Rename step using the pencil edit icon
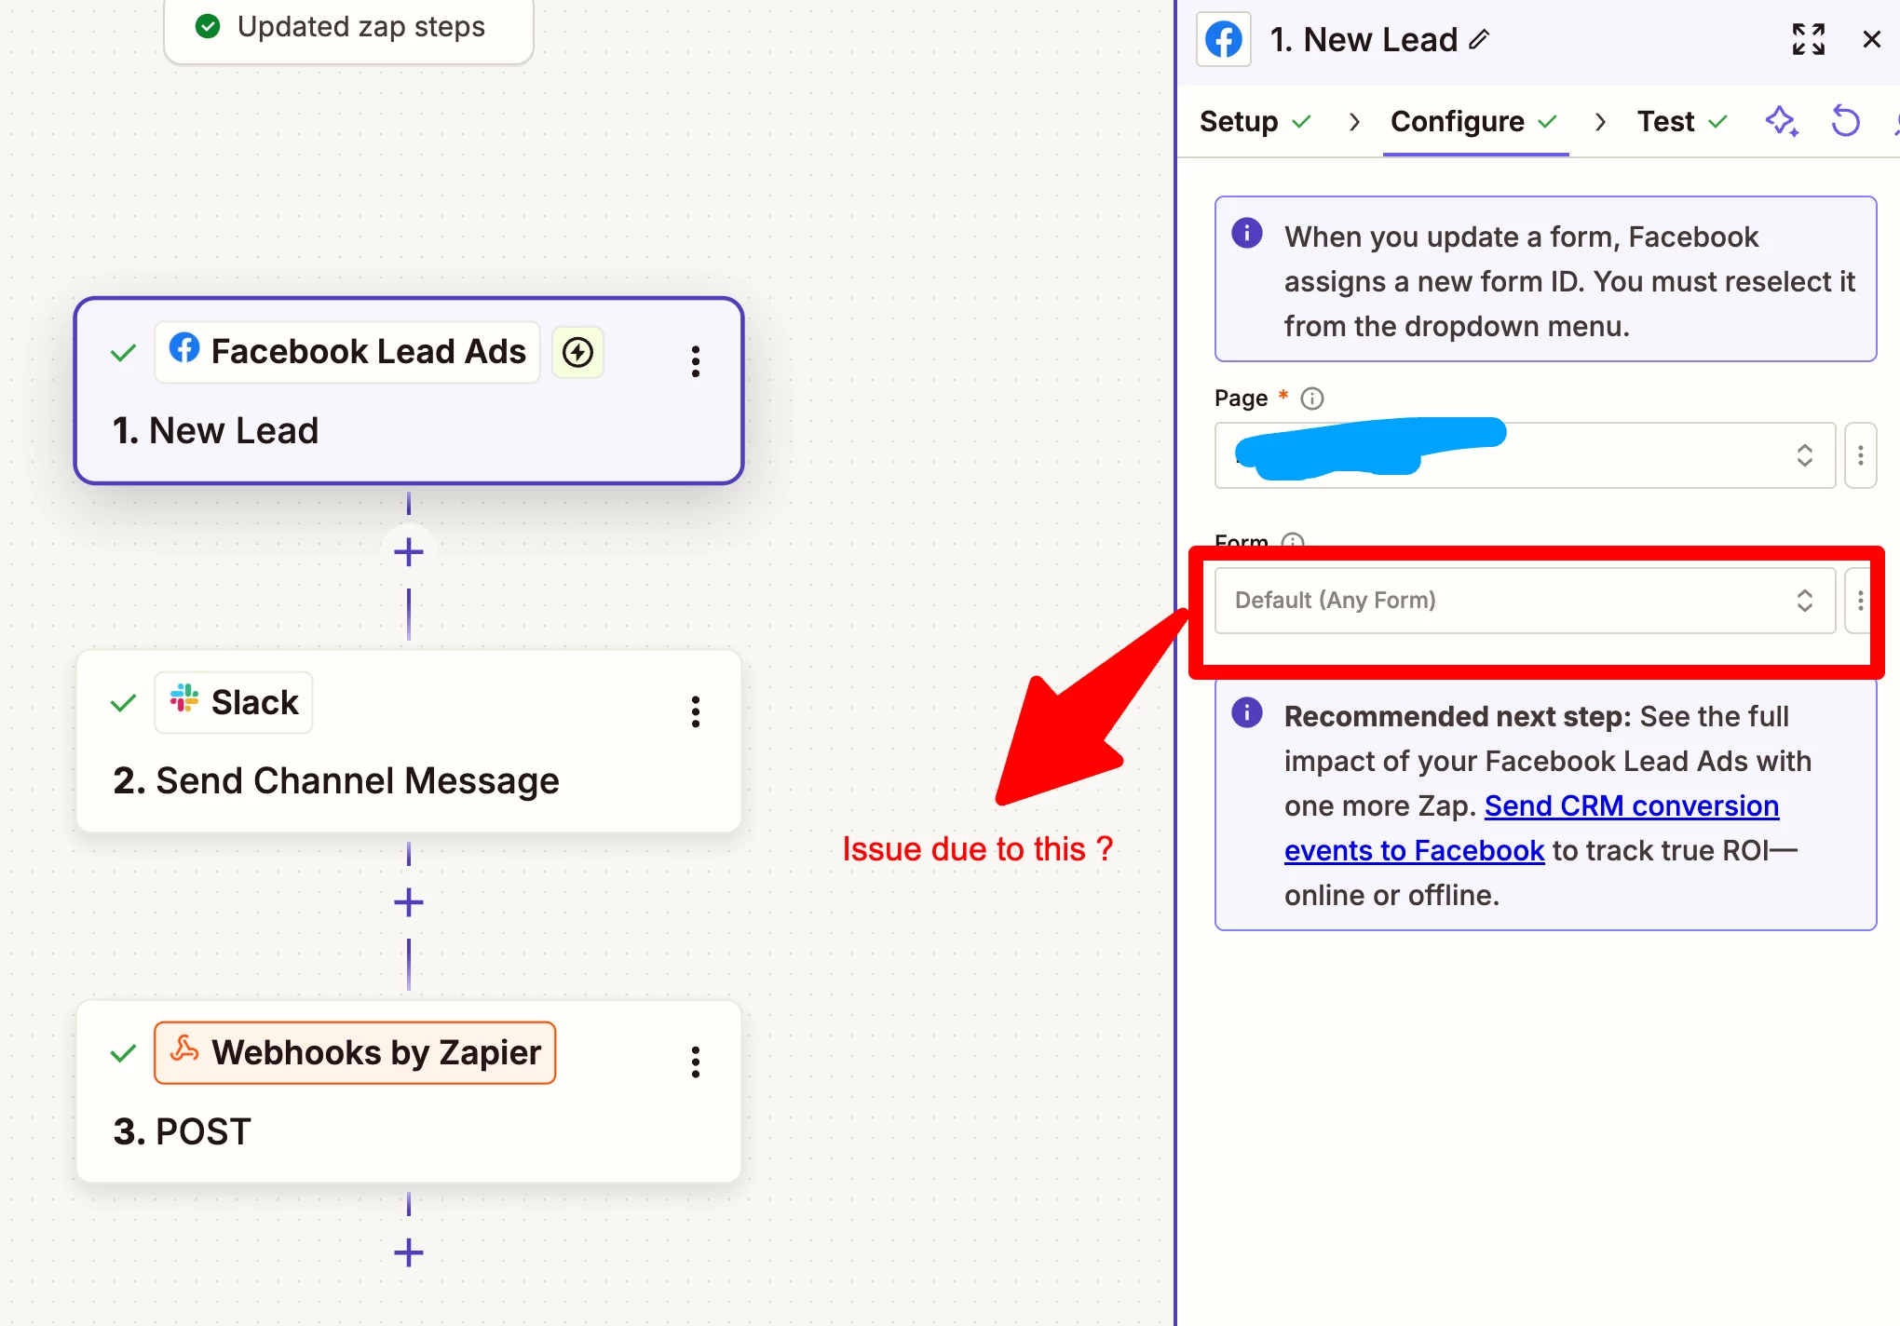The width and height of the screenshot is (1900, 1326). pos(1479,40)
